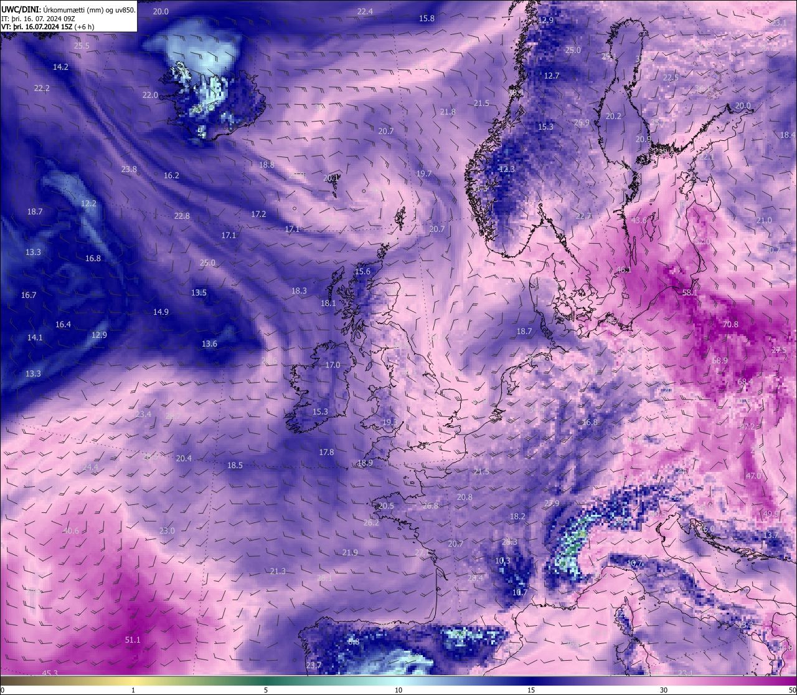The image size is (797, 695).
Task: Click the 47.0 value on the map
Action: 753,476
